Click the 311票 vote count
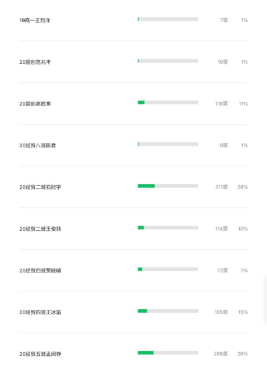 221,187
